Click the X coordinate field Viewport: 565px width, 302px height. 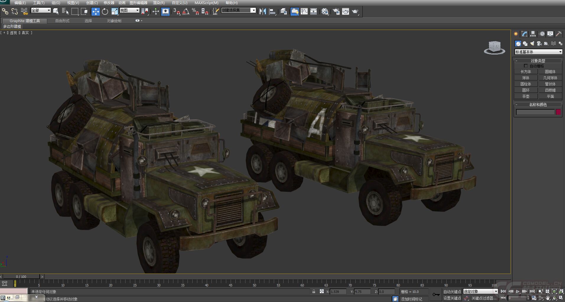(x=338, y=292)
